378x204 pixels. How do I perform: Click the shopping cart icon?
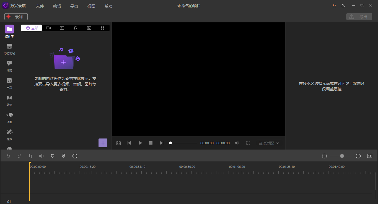point(334,6)
